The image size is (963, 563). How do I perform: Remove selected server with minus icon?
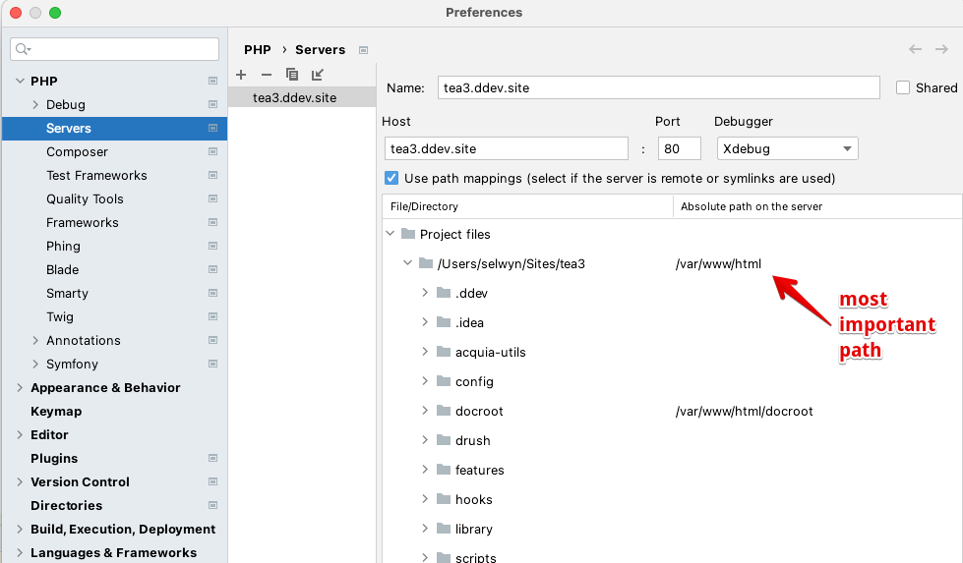(x=266, y=75)
